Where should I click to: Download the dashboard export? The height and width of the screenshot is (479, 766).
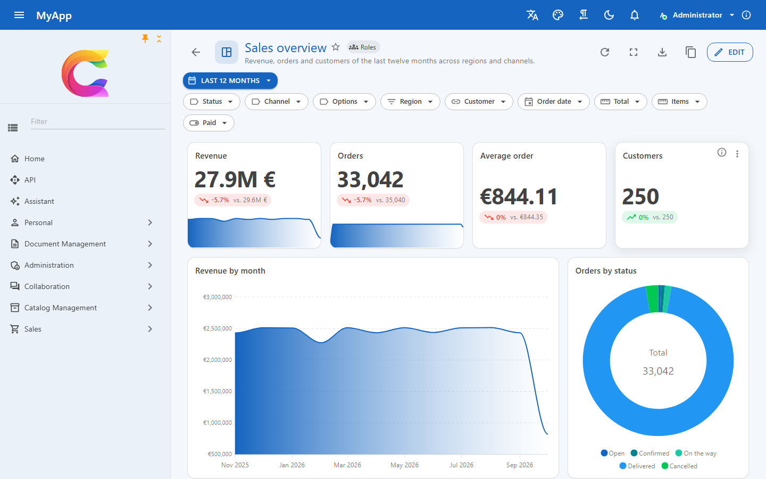tap(662, 52)
